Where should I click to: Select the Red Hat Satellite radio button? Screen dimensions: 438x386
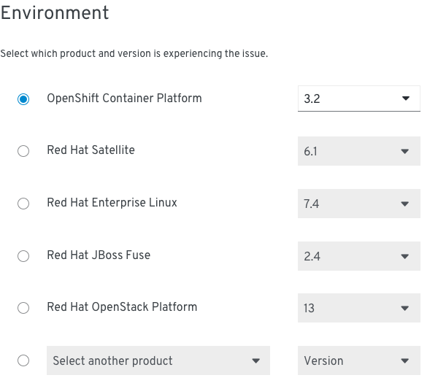(x=23, y=151)
